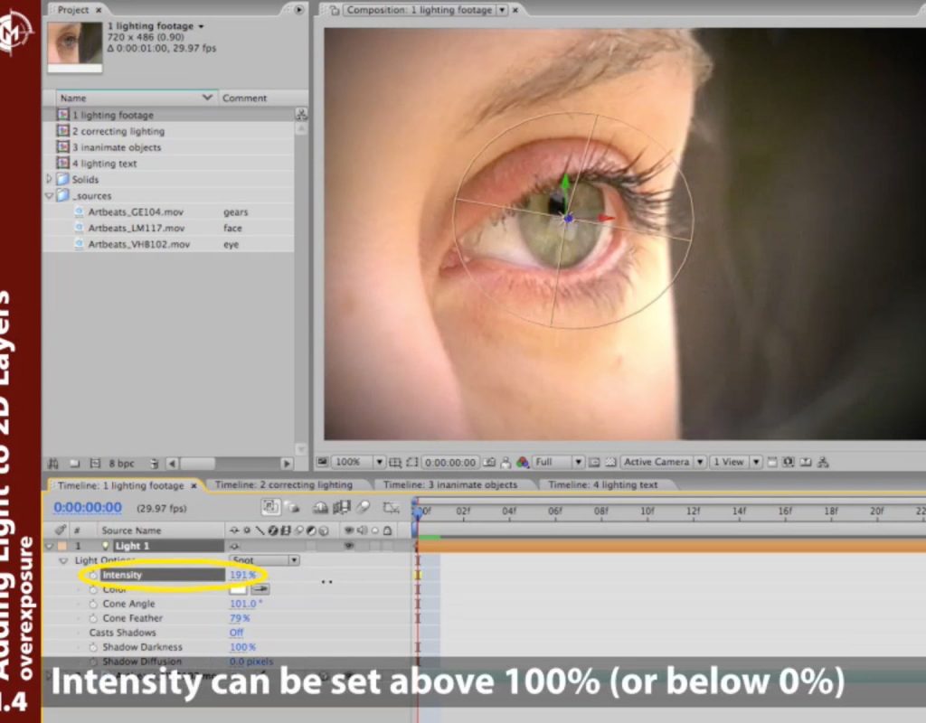926x723 pixels.
Task: Open the light type Spot dropdown
Action: pos(264,560)
